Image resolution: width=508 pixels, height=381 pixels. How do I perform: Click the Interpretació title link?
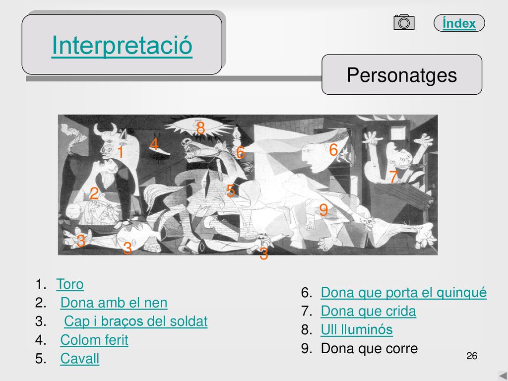point(122,45)
